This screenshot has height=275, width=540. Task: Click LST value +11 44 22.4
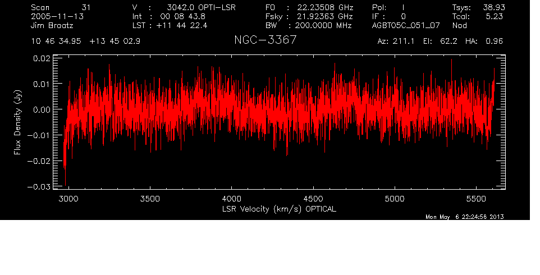[182, 25]
